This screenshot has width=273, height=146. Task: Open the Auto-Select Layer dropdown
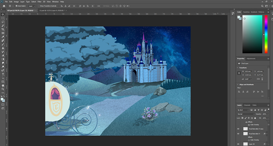[x=32, y=6]
